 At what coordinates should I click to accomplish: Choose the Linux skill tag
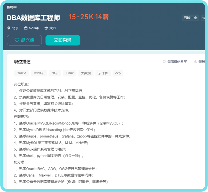click(x=70, y=73)
